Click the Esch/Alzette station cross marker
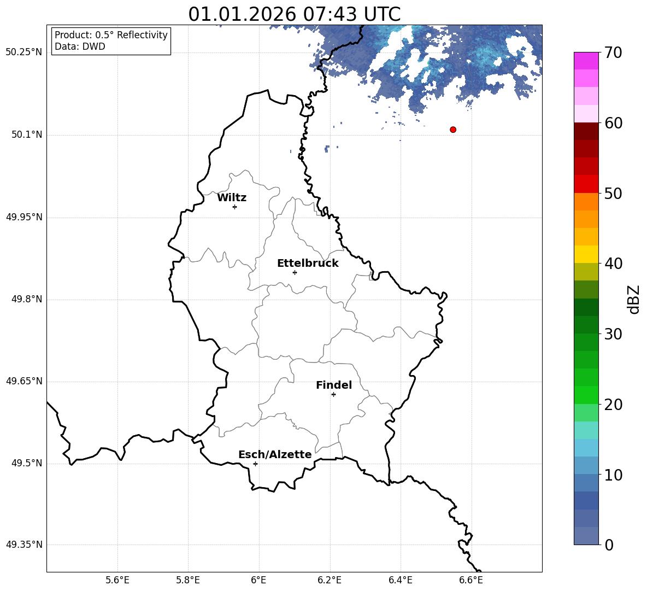 click(255, 464)
